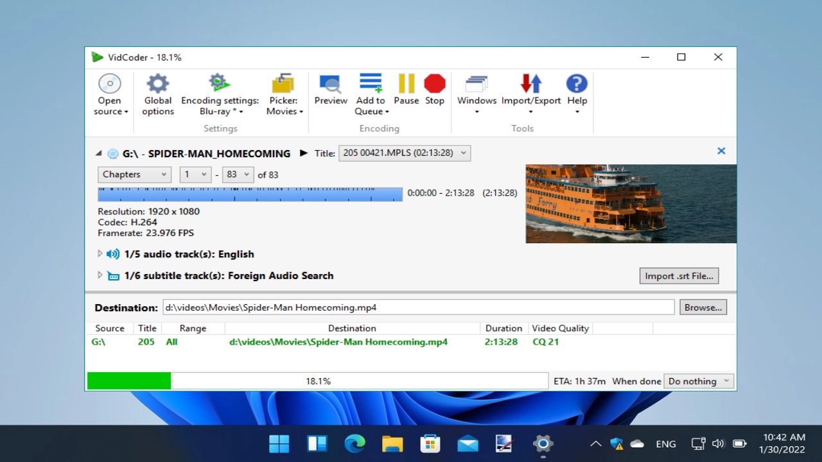Sort queue by Title column
This screenshot has height=462, width=822.
tap(147, 329)
